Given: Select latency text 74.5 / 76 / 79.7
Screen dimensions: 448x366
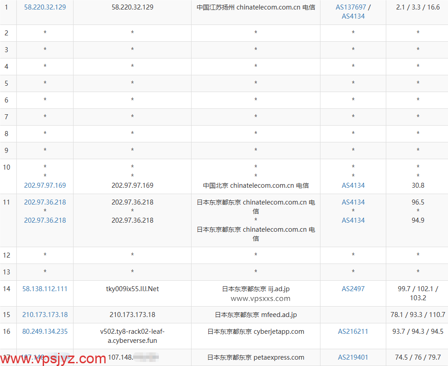Looking at the screenshot, I should [418, 357].
